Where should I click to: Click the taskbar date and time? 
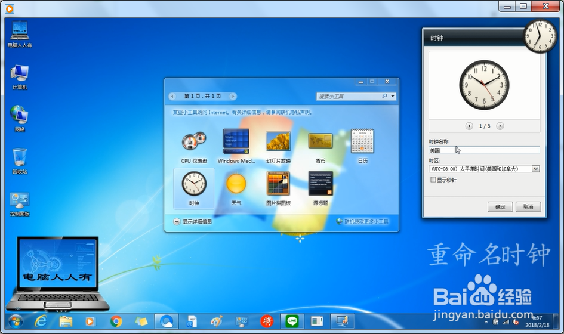click(537, 321)
